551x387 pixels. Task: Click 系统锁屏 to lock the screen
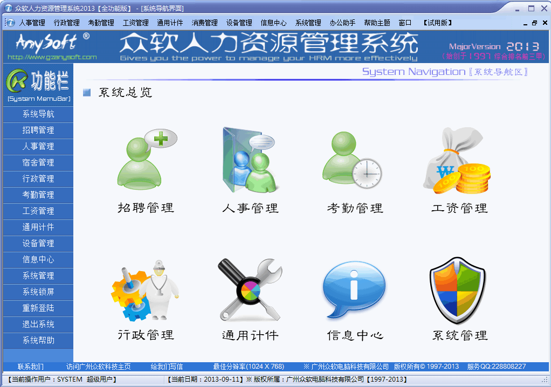point(38,292)
